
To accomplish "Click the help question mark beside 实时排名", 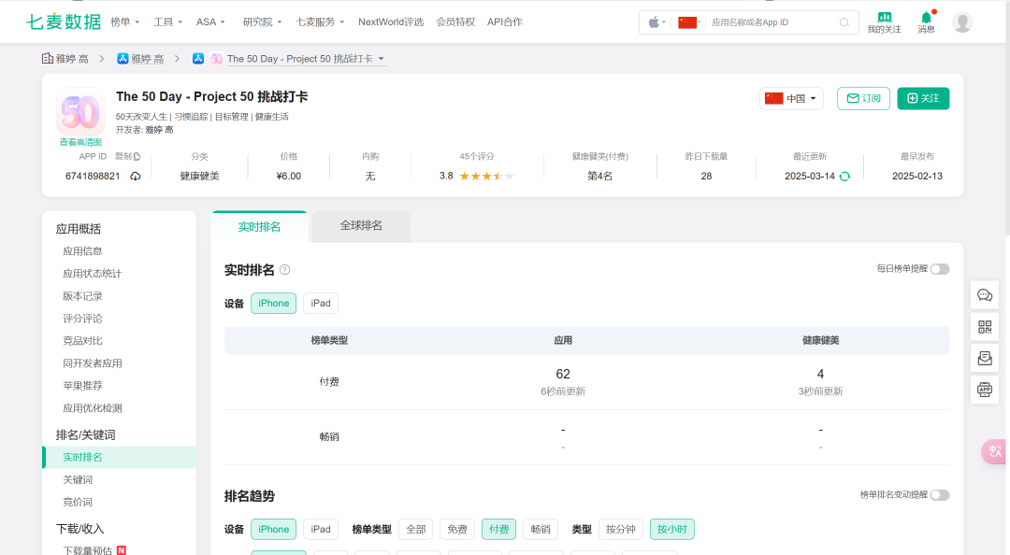I will [284, 270].
